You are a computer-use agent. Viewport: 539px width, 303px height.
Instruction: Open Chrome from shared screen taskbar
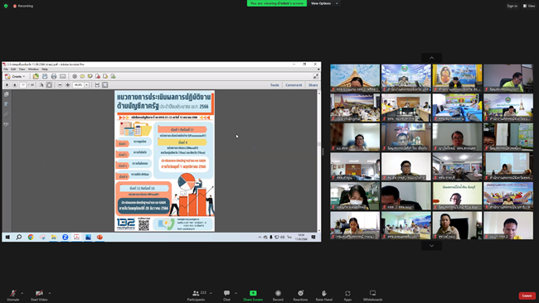pyautogui.click(x=31, y=237)
